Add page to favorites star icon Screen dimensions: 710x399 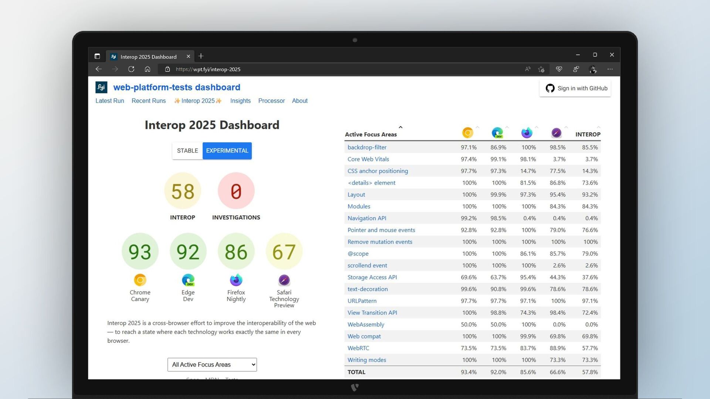pyautogui.click(x=541, y=69)
